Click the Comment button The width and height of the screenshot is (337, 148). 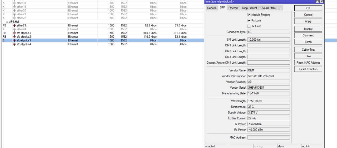tap(308, 35)
